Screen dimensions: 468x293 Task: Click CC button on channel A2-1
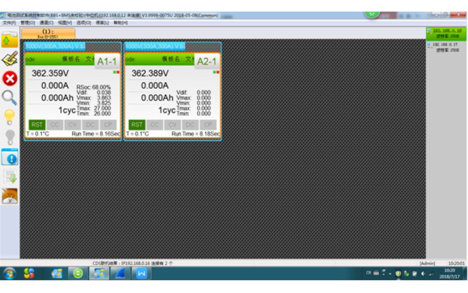click(x=154, y=125)
